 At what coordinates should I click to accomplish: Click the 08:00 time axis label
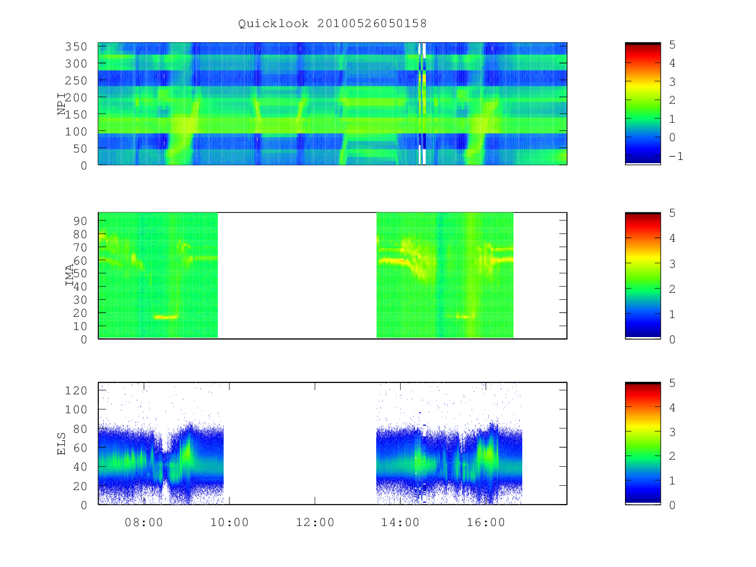pos(144,522)
